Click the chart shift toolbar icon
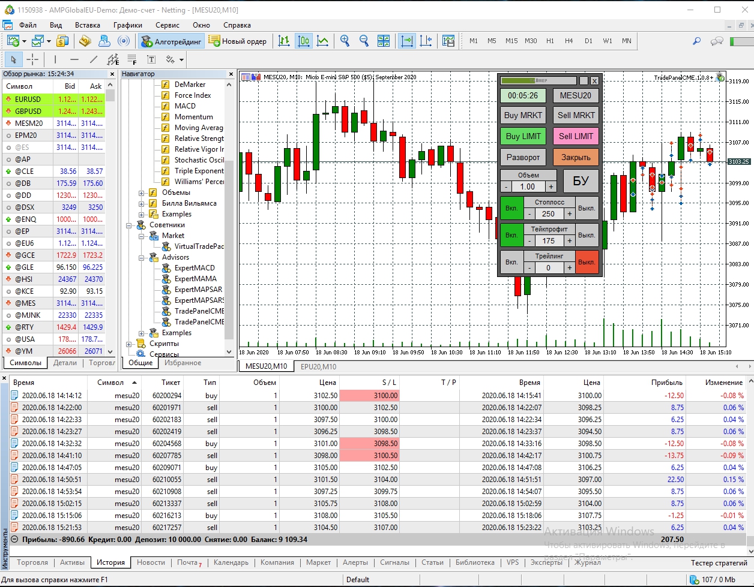The width and height of the screenshot is (754, 587). [x=426, y=41]
